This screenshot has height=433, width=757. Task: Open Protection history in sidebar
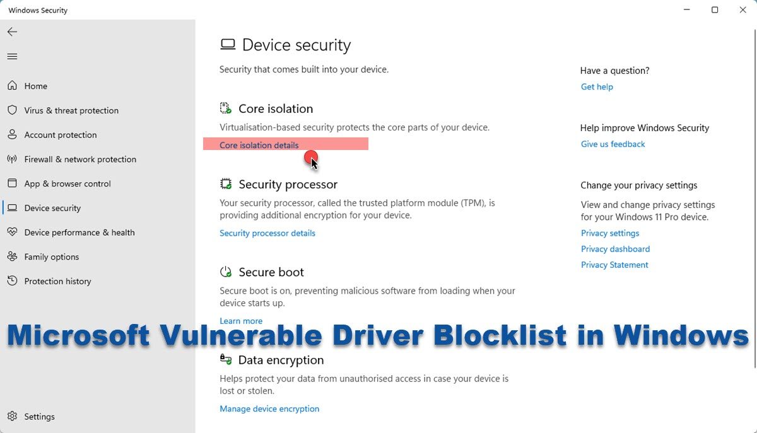coord(57,281)
